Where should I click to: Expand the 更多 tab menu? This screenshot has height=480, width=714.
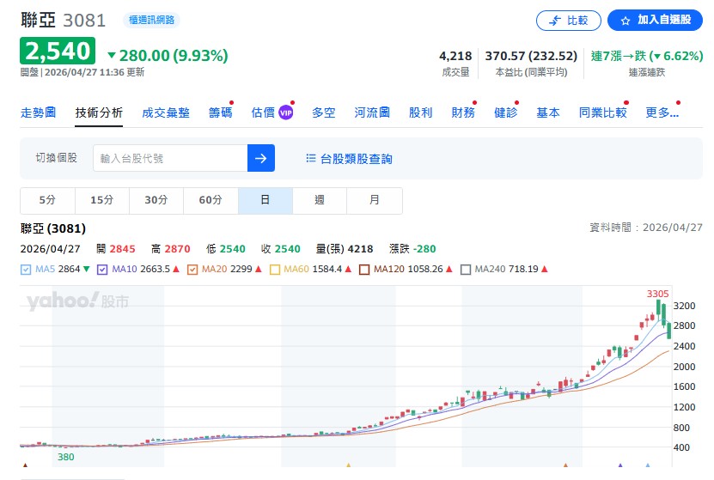pos(662,112)
